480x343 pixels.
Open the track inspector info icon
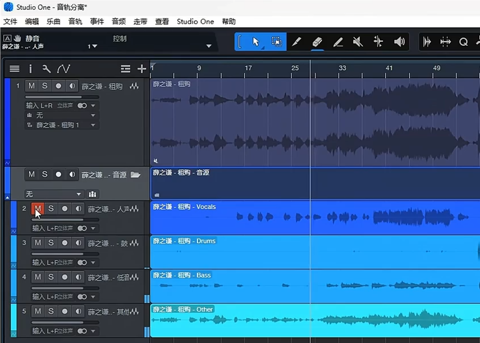point(30,69)
